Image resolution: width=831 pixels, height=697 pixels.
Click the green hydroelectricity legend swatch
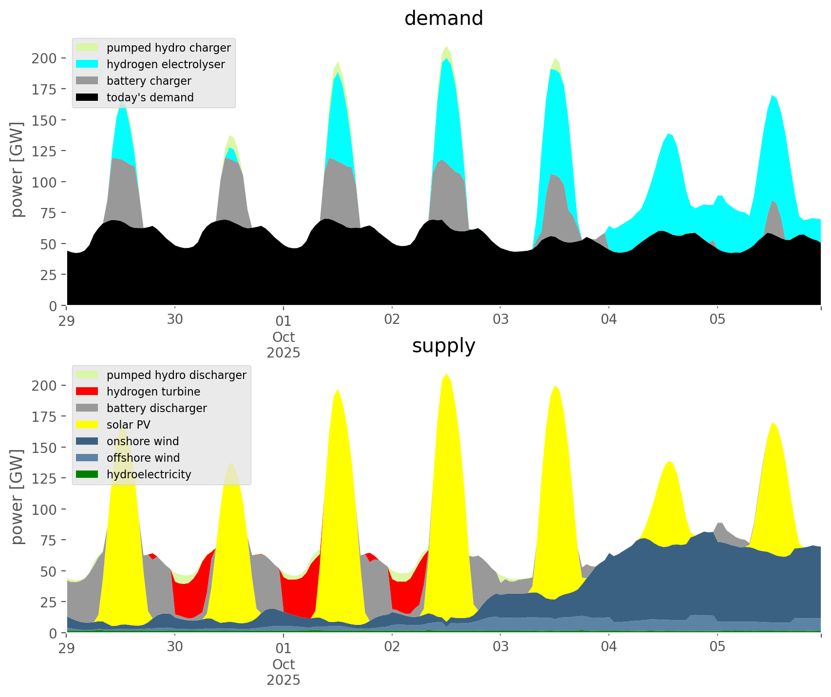click(87, 474)
